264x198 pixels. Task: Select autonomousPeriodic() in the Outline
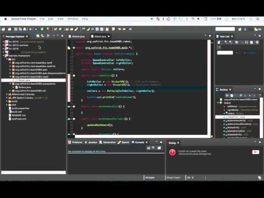coord(239,124)
